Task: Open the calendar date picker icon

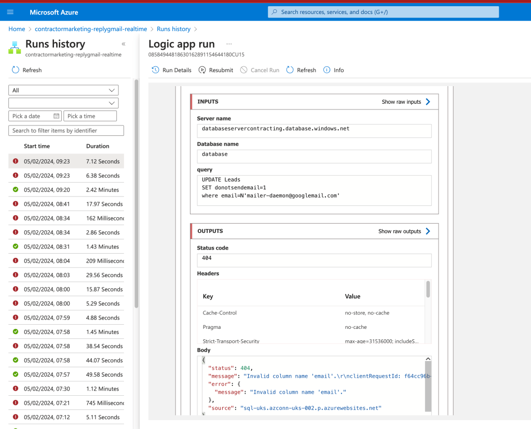Action: coord(56,116)
